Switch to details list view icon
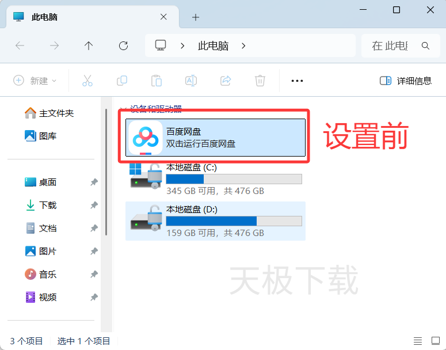The image size is (446, 350). click(x=418, y=341)
